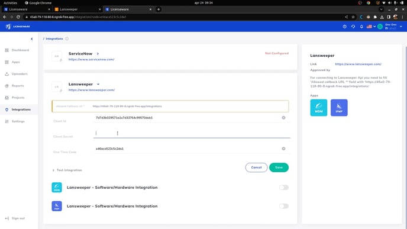This screenshot has height=229, width=407.
Task: Switch to the Lansweeper browser tab
Action: 77,9
